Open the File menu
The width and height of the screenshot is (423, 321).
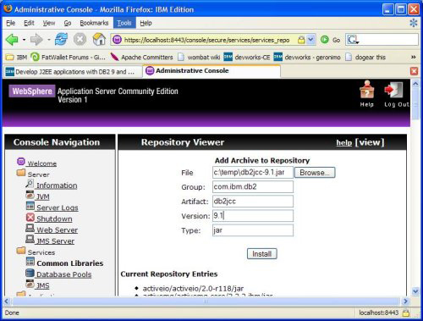pos(11,23)
